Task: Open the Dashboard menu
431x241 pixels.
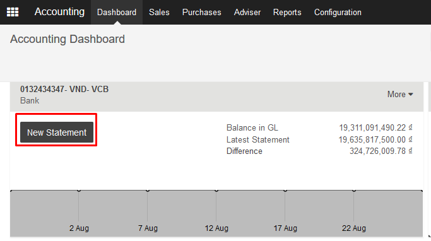Action: 117,12
